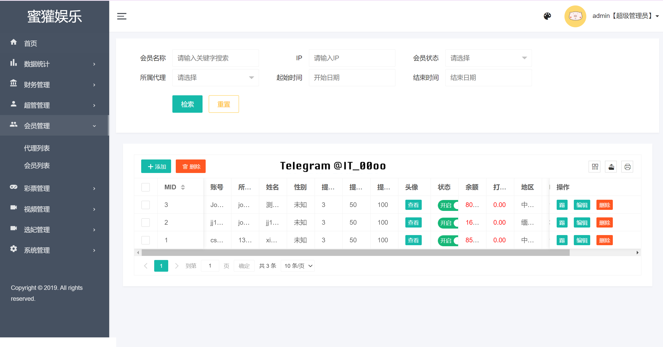Viewport: 663px width, 347px height.
Task: Toggle the select-all header checkbox
Action: click(x=146, y=187)
